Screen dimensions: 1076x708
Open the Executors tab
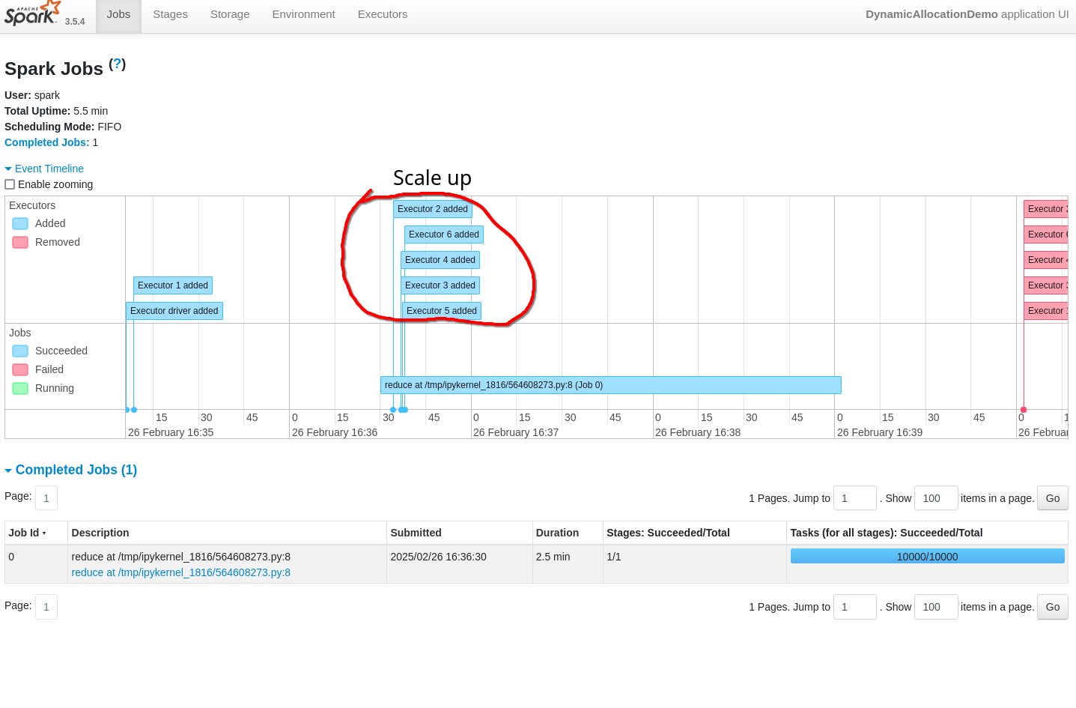point(382,14)
